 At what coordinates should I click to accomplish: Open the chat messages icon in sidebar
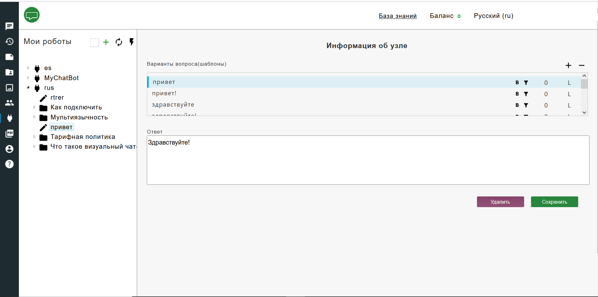(9, 26)
